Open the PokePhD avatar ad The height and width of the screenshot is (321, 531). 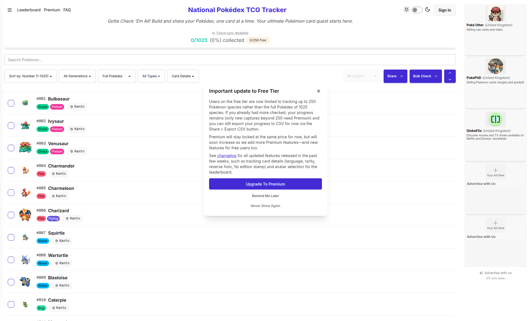[496, 66]
